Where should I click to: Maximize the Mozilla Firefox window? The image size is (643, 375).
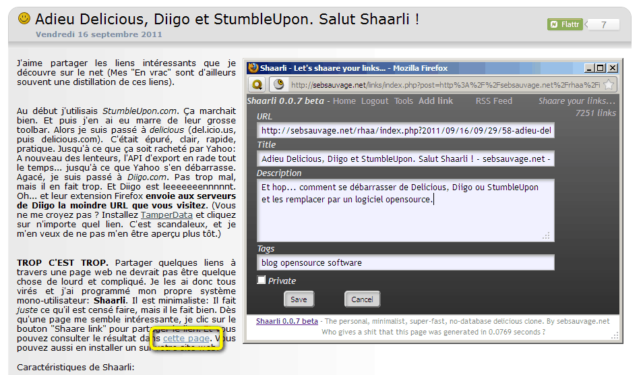click(x=601, y=67)
